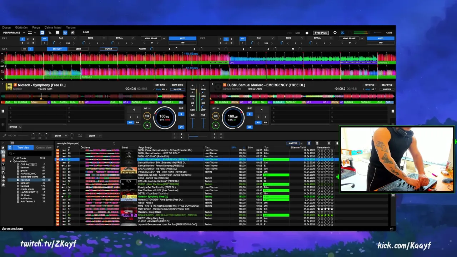The width and height of the screenshot is (457, 257).
Task: Open the Yardım menu
Action: (x=71, y=27)
